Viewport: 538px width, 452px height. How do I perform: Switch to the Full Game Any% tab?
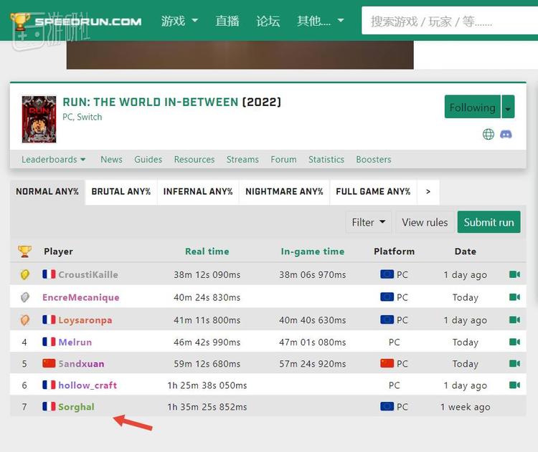373,192
